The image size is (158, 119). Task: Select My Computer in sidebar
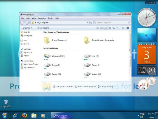(27, 61)
